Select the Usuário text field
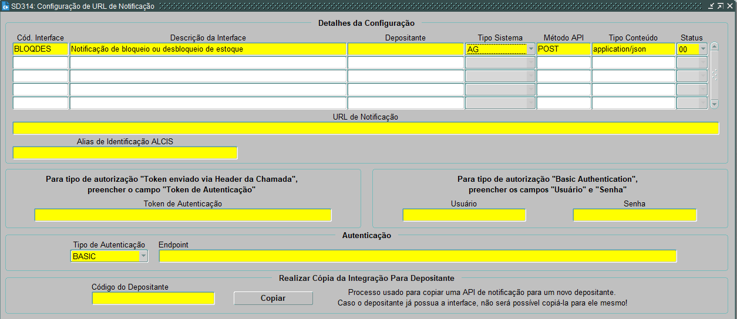 pyautogui.click(x=464, y=215)
